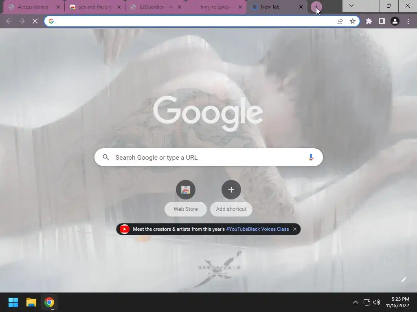Bookmark this tab with star icon

pyautogui.click(x=353, y=21)
